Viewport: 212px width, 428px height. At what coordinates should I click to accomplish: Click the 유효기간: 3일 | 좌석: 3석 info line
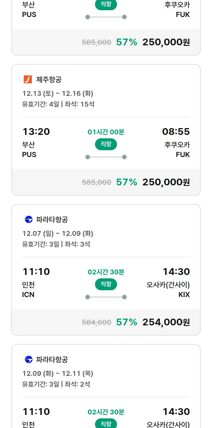56,244
